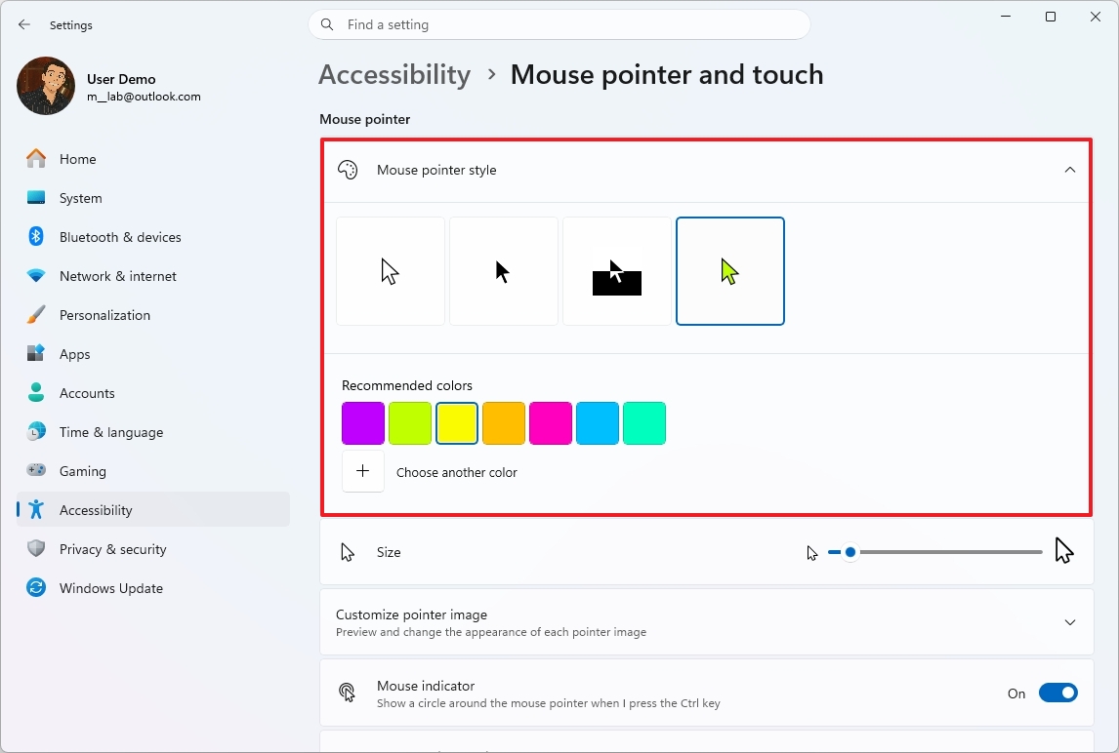1119x753 pixels.
Task: Toggle the Mouse indicator switch off
Action: point(1058,693)
